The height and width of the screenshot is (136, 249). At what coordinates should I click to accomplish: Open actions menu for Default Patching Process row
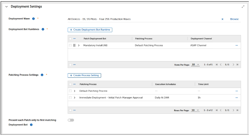click(x=236, y=91)
